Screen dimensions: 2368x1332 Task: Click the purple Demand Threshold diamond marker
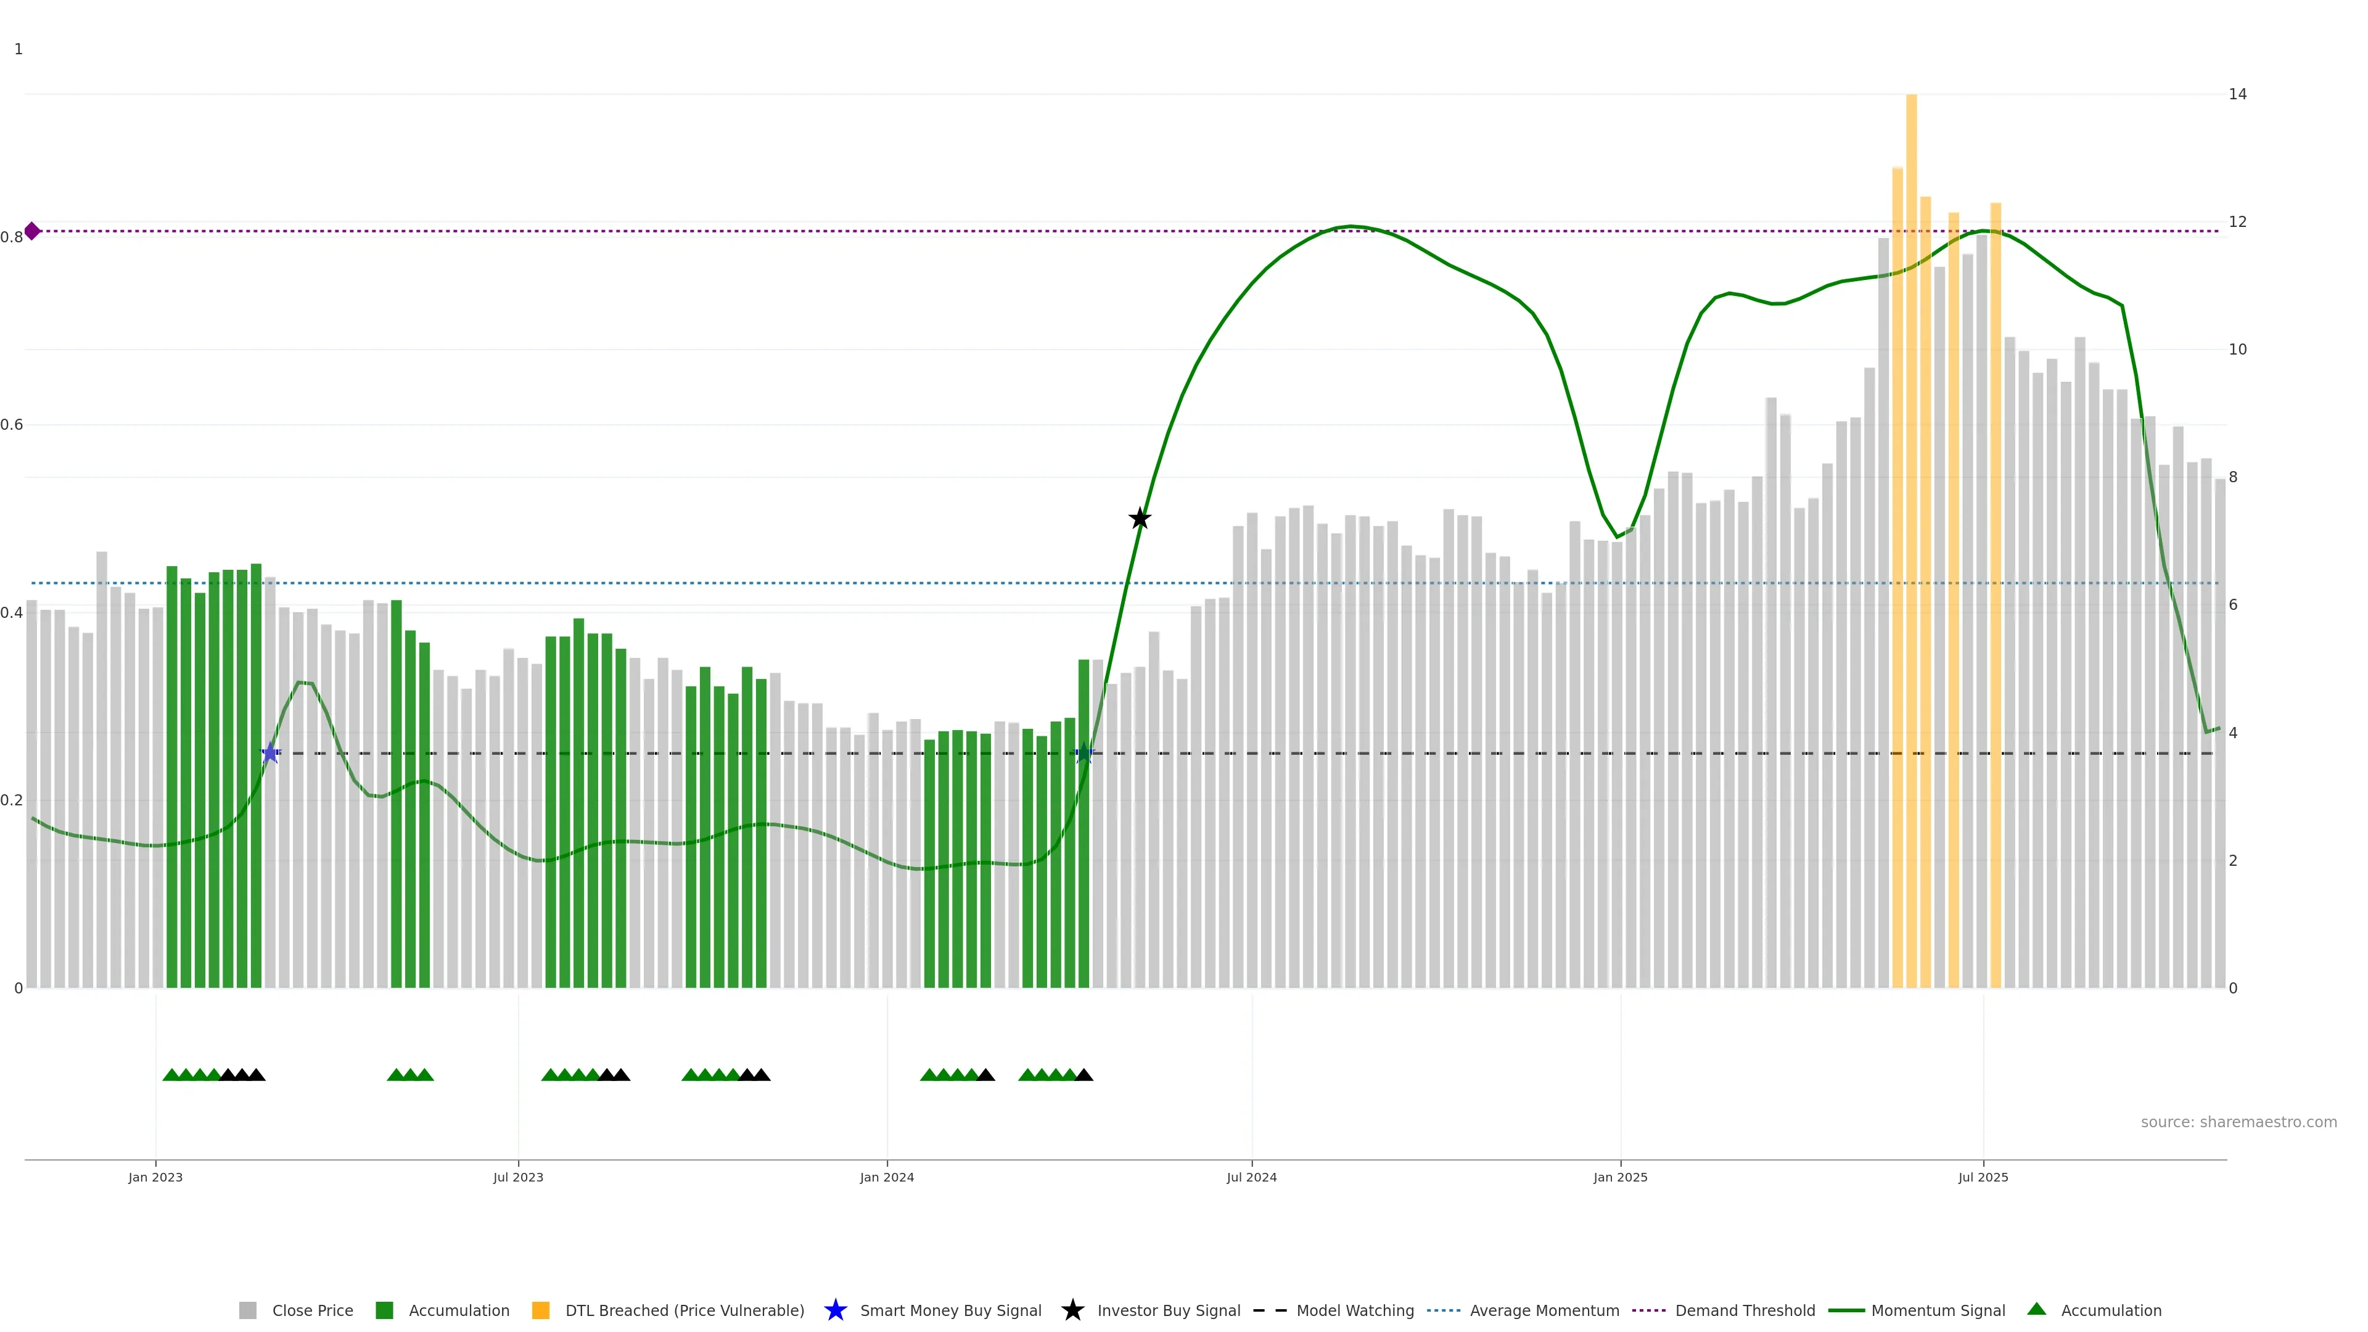32,231
